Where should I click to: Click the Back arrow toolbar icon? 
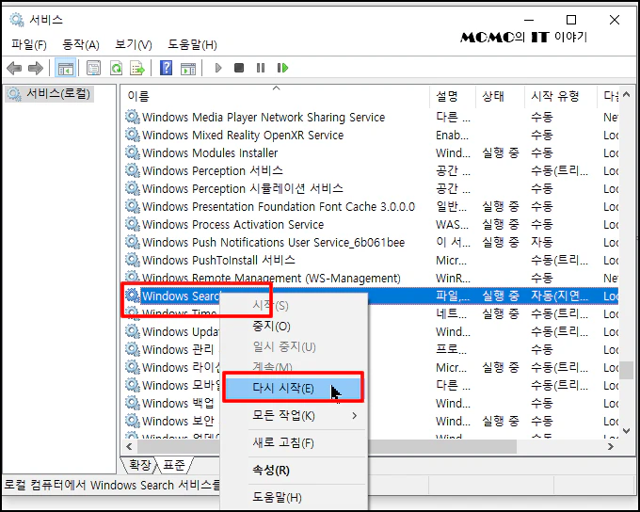pyautogui.click(x=14, y=68)
